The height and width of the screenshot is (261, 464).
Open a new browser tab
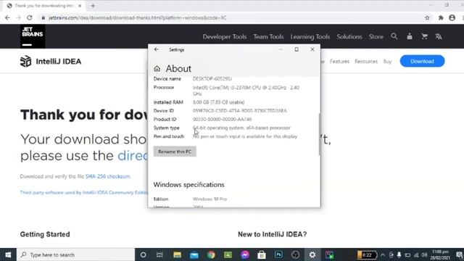[93, 6]
